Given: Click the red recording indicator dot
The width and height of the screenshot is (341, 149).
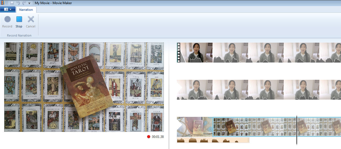Looking at the screenshot, I should pyautogui.click(x=149, y=137).
